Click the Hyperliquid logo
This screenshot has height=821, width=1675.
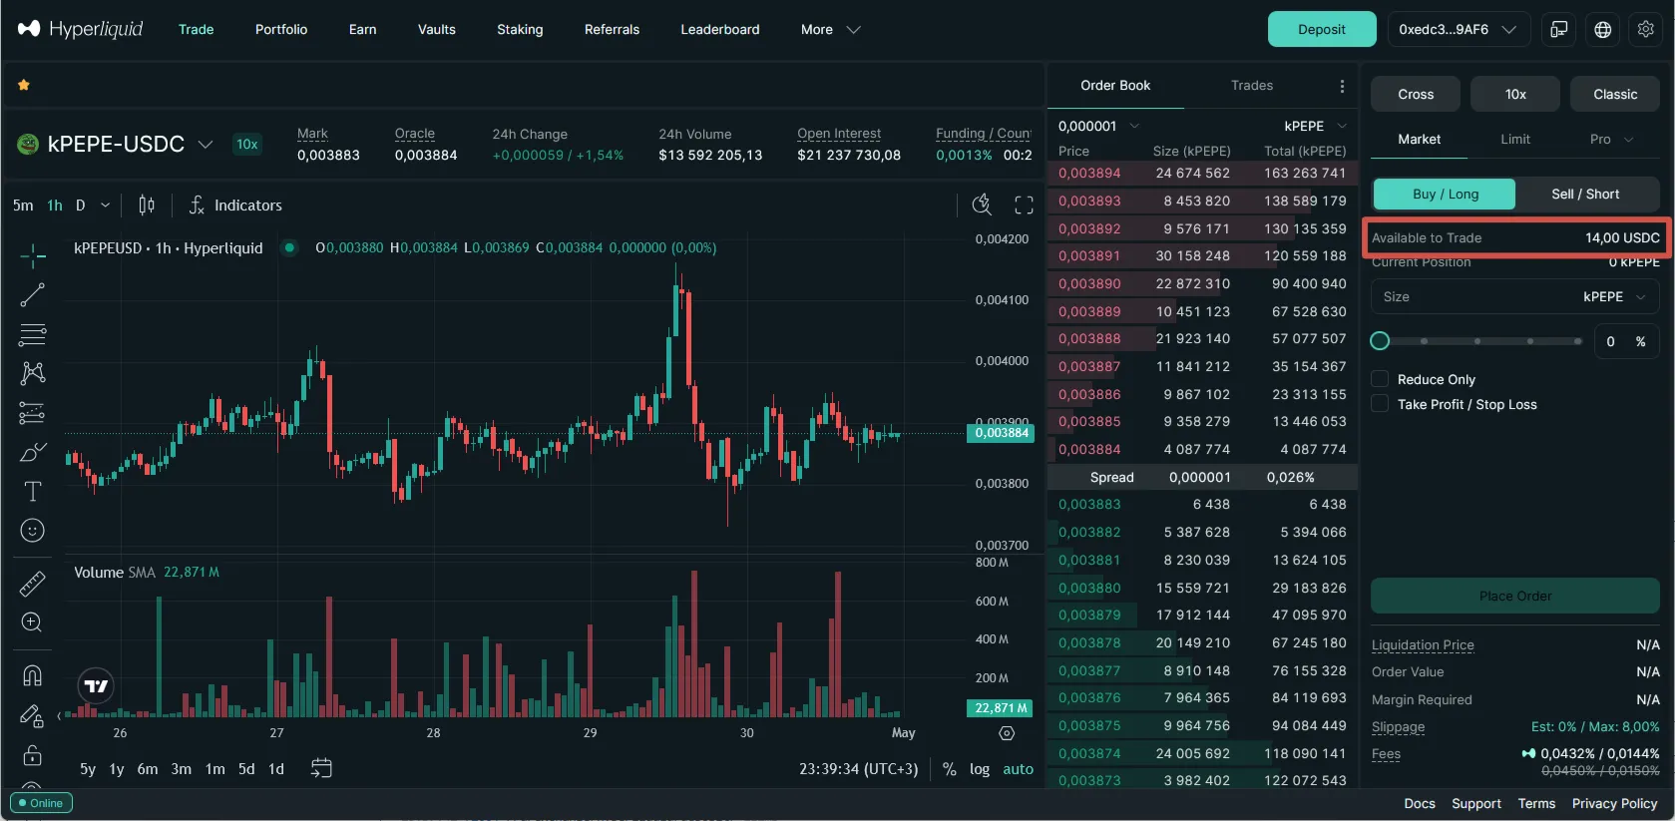[x=81, y=29]
